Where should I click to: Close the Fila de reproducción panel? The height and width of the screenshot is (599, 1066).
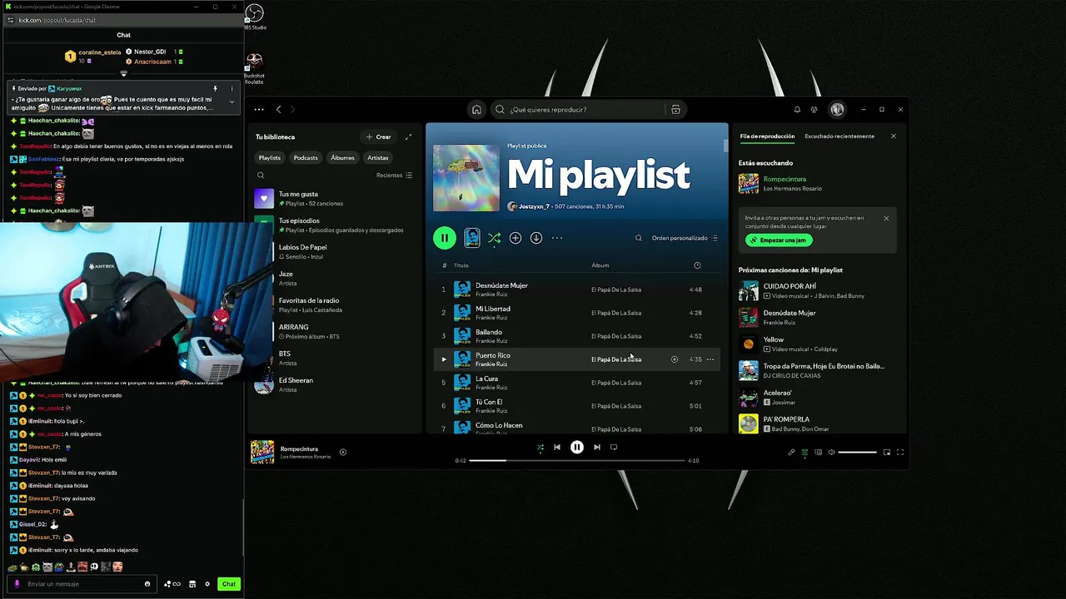(894, 136)
